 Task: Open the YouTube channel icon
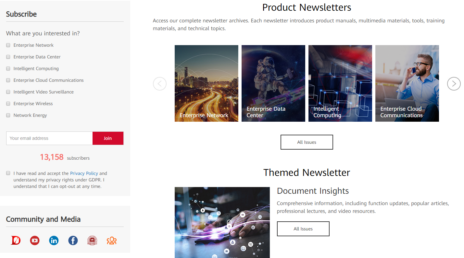tap(35, 240)
